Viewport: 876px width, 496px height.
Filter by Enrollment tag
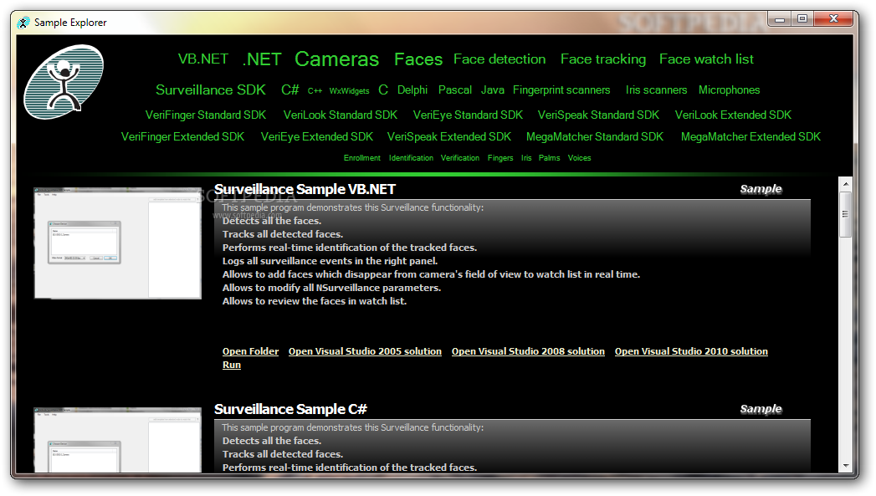click(x=362, y=158)
